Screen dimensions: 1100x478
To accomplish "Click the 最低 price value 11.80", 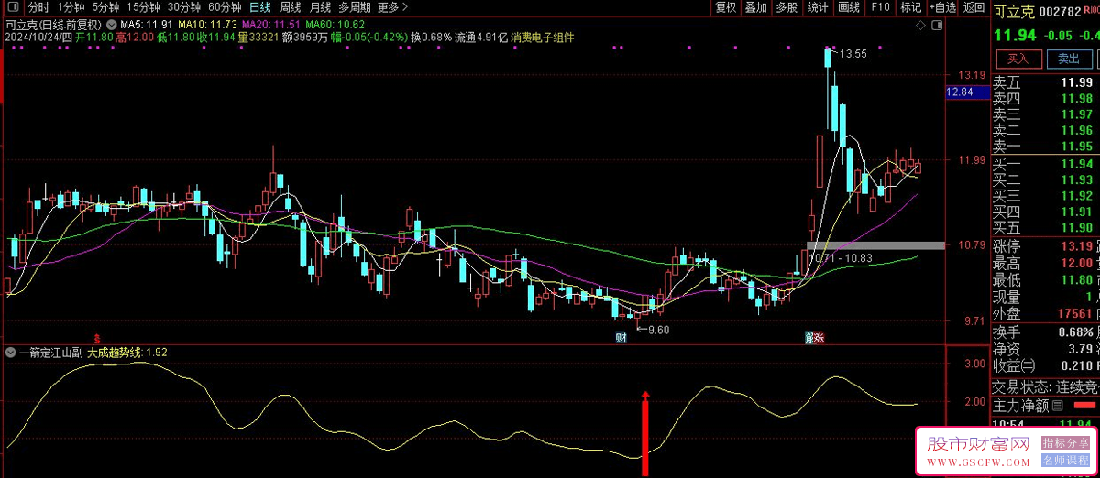I will [1076, 280].
